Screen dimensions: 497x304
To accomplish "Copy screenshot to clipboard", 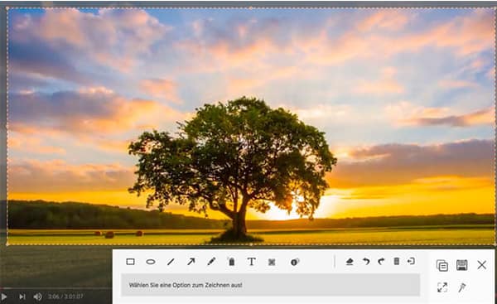I will point(442,265).
